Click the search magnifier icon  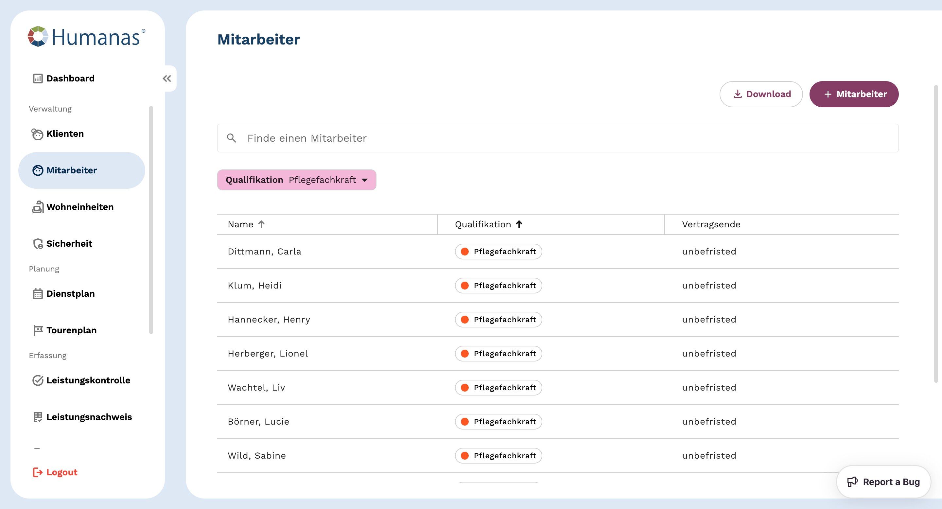232,138
